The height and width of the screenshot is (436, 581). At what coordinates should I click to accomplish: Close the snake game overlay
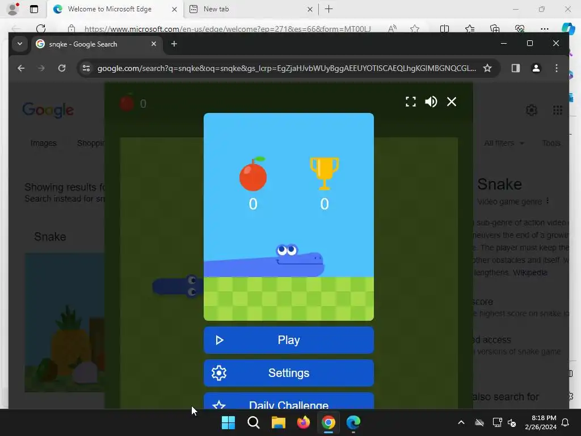coord(451,102)
